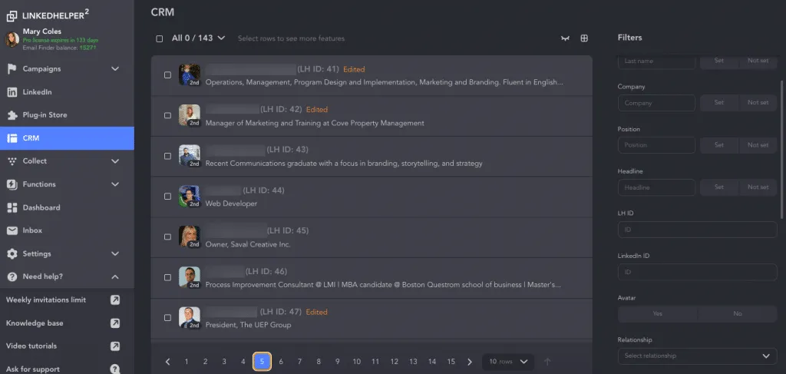Open avatar of LH ID: 44 Web Developer
786x374 pixels.
[x=190, y=196]
